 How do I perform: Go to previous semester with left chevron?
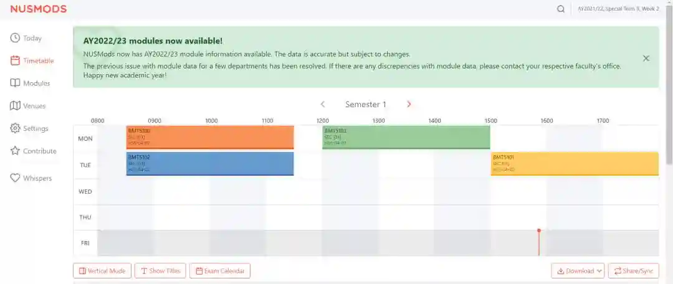coord(323,104)
